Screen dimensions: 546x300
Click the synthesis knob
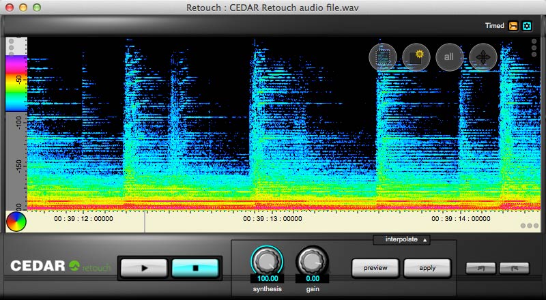click(266, 260)
